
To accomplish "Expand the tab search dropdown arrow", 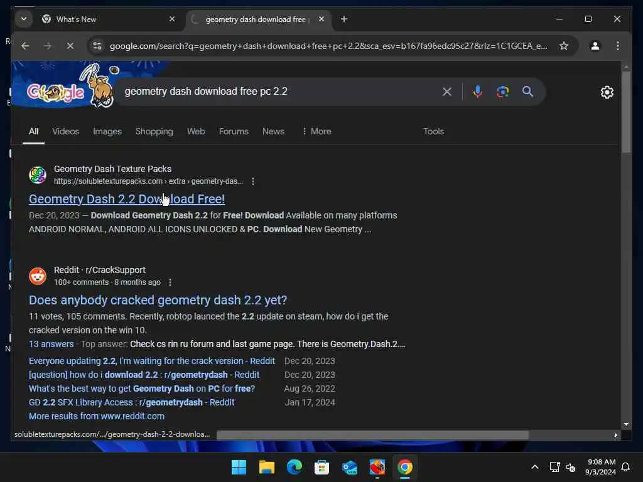I will coord(24,19).
